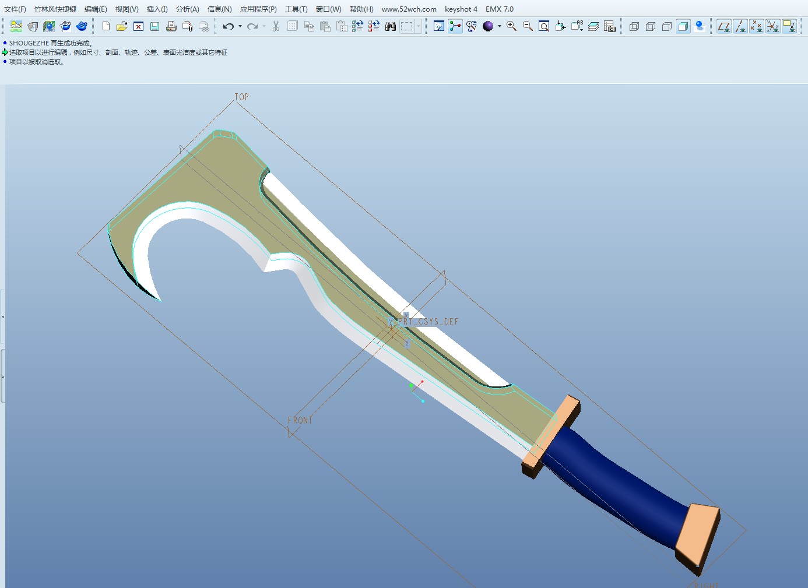Click the blue sphere scene icon
This screenshot has width=808, height=588.
pyautogui.click(x=49, y=26)
